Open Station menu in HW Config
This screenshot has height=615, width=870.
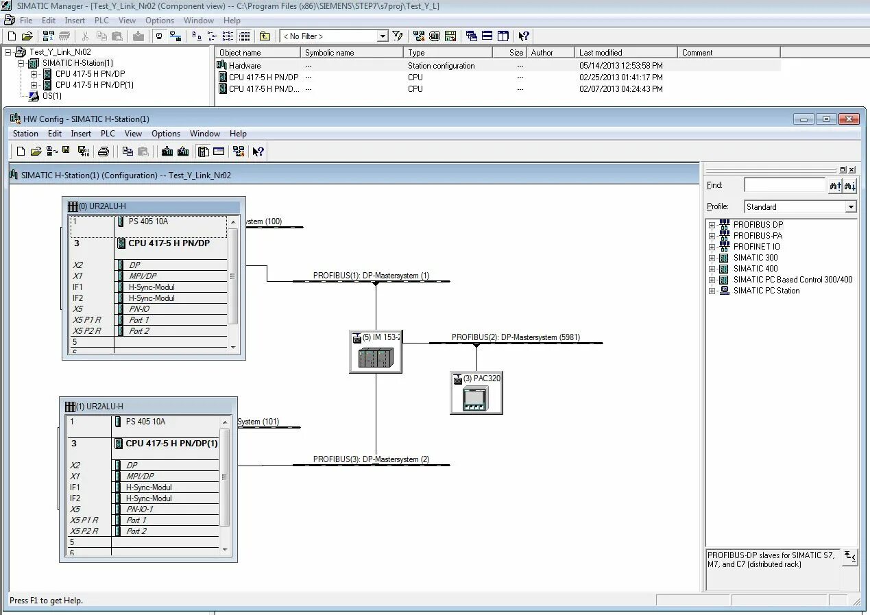tap(25, 134)
